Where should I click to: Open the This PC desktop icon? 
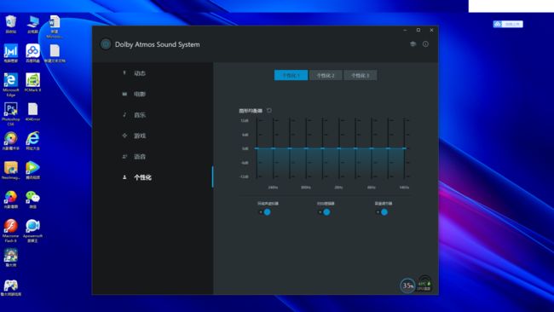[x=33, y=24]
